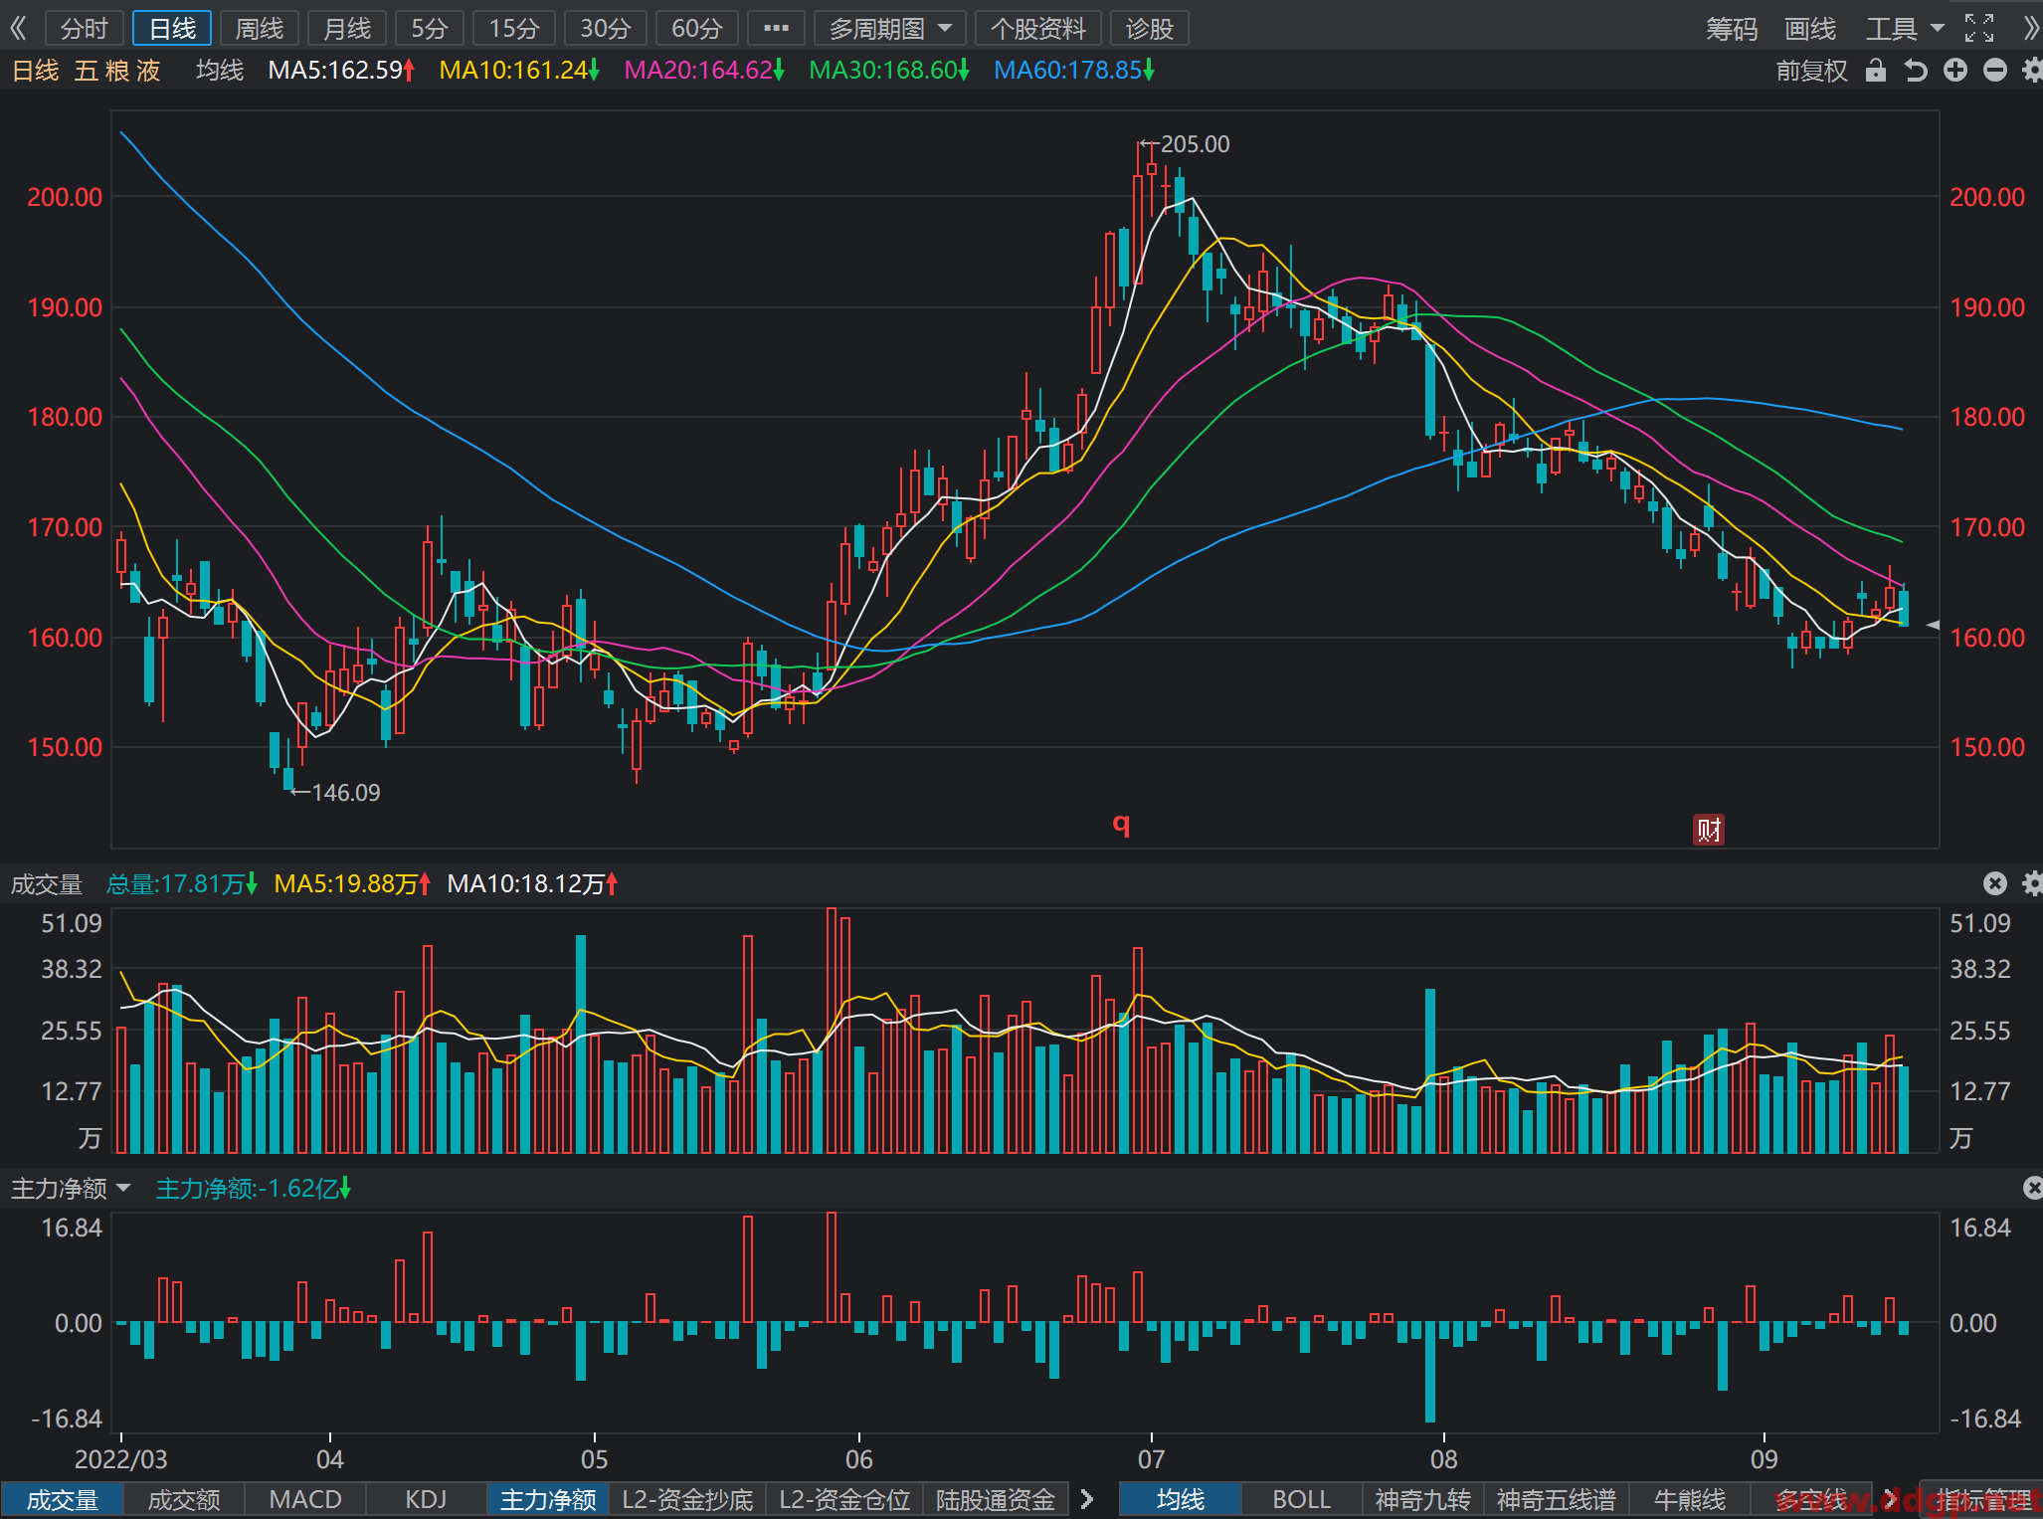Select the 30分 period
Viewport: 2043px width, 1519px height.
605,28
